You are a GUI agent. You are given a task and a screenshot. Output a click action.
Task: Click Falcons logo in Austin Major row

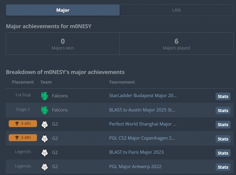tap(45, 110)
